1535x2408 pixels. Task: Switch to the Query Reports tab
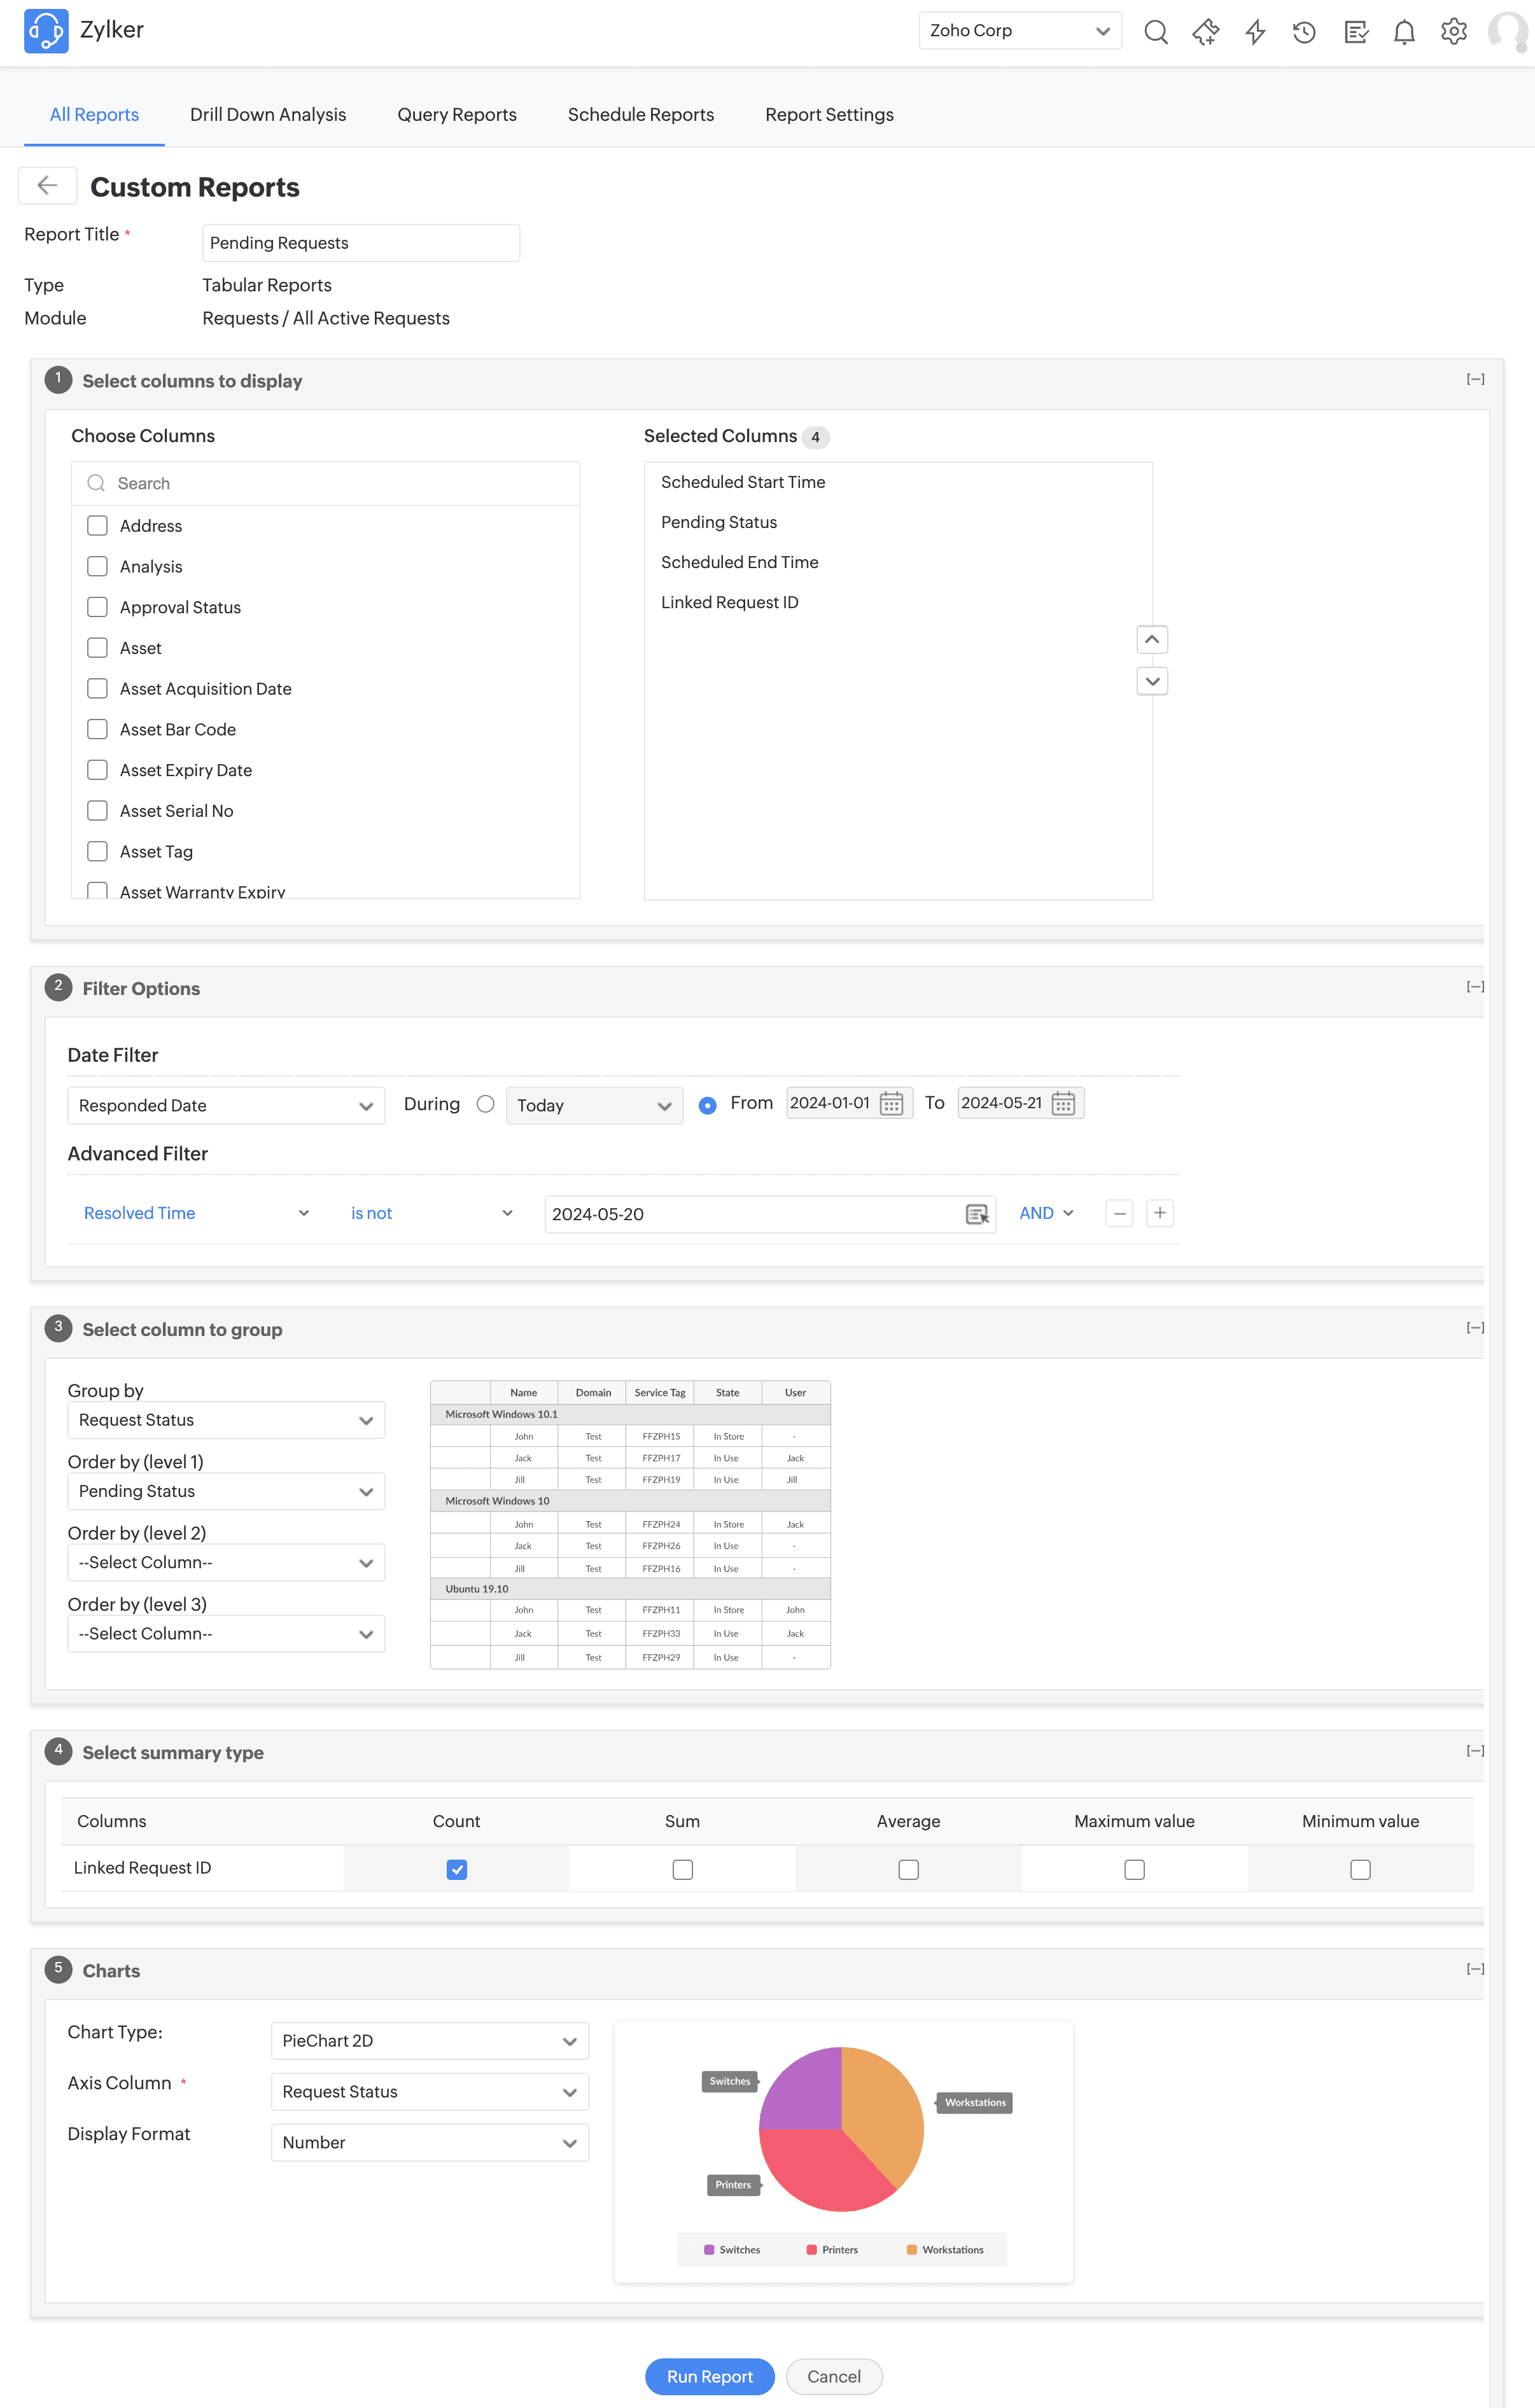[x=457, y=115]
